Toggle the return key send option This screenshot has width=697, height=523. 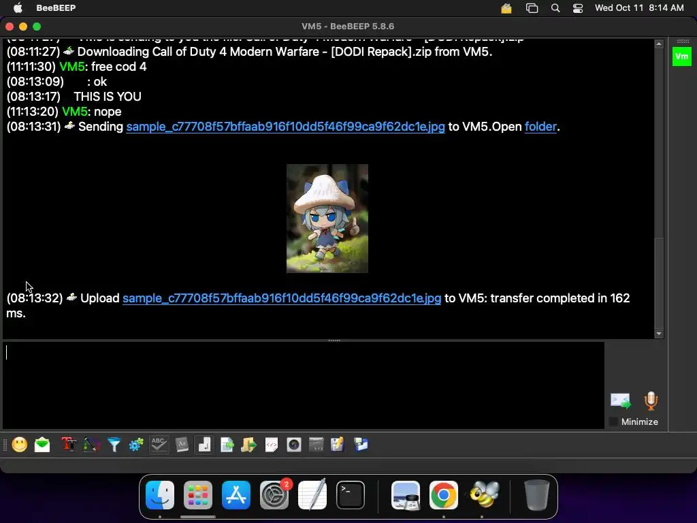click(x=204, y=444)
